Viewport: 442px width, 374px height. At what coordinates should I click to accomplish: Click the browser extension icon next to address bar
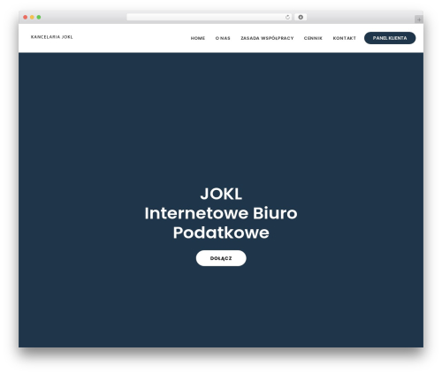click(301, 18)
